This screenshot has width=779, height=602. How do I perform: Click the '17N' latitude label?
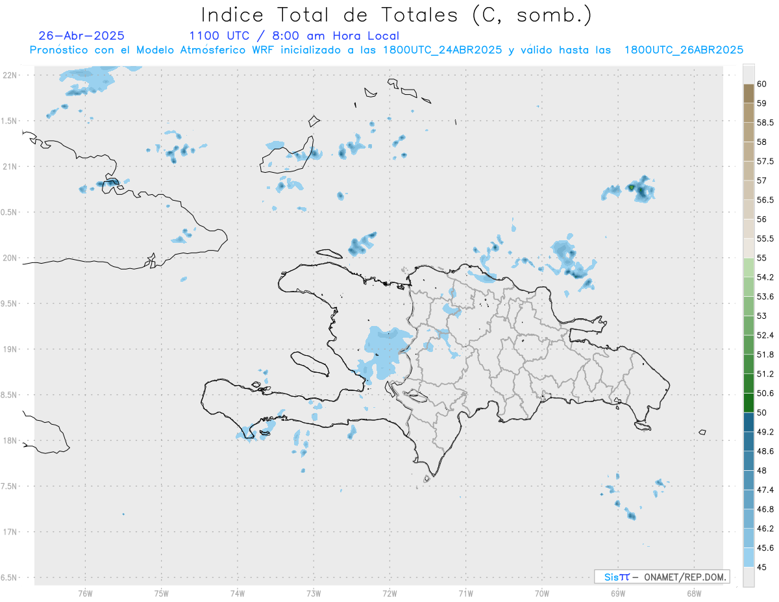coord(11,532)
